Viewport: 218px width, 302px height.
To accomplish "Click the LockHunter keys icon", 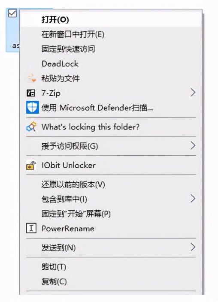I will point(31,127).
